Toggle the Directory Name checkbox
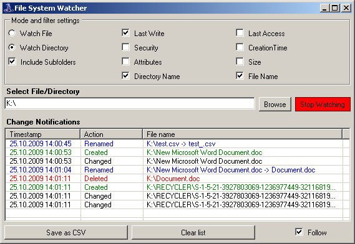Viewport: 355px width, 244px height. 125,76
